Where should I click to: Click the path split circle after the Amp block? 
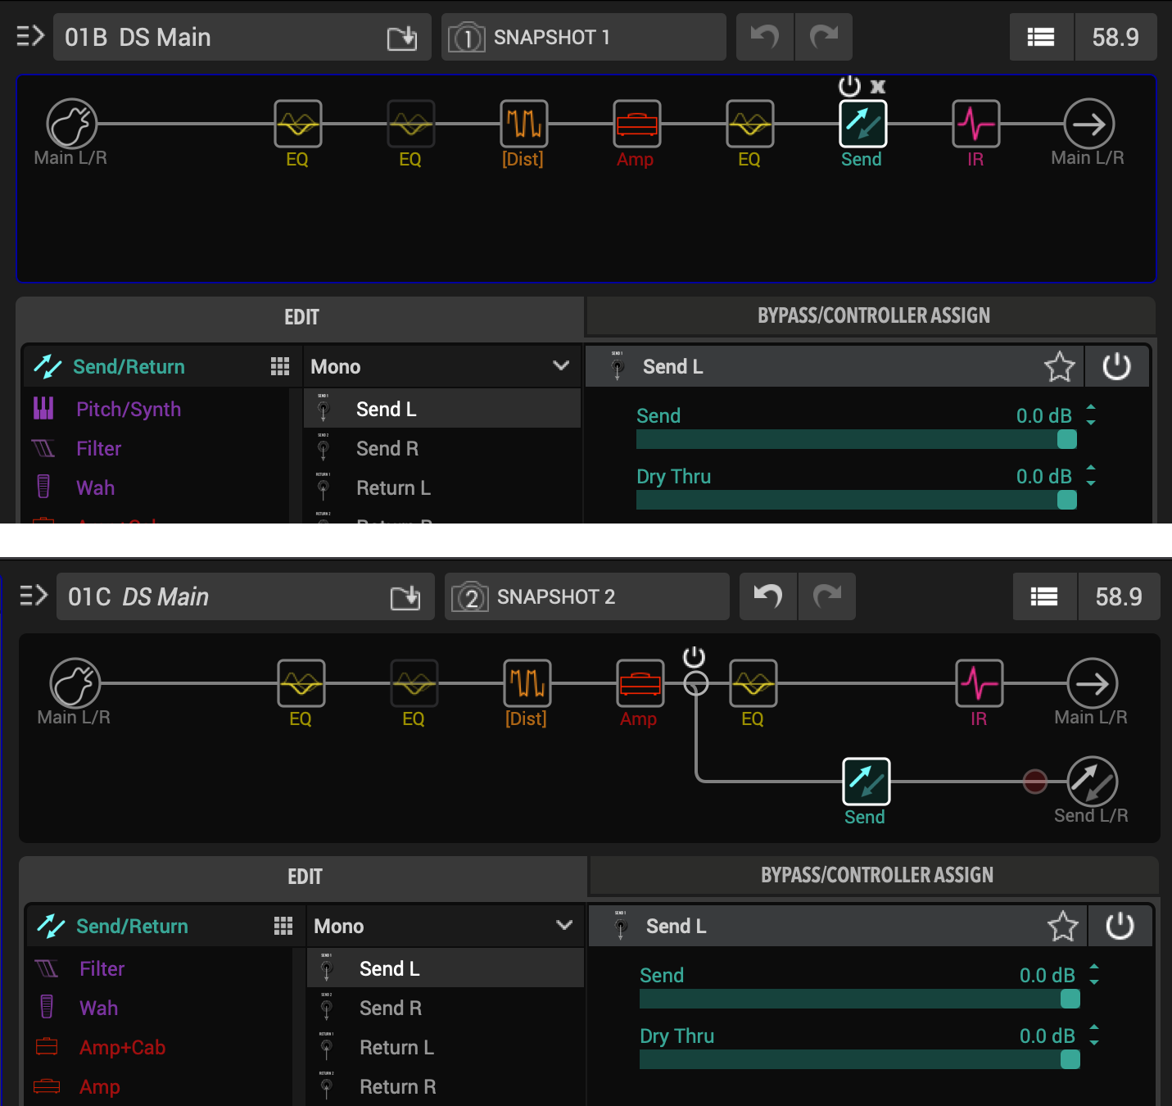[x=695, y=683]
